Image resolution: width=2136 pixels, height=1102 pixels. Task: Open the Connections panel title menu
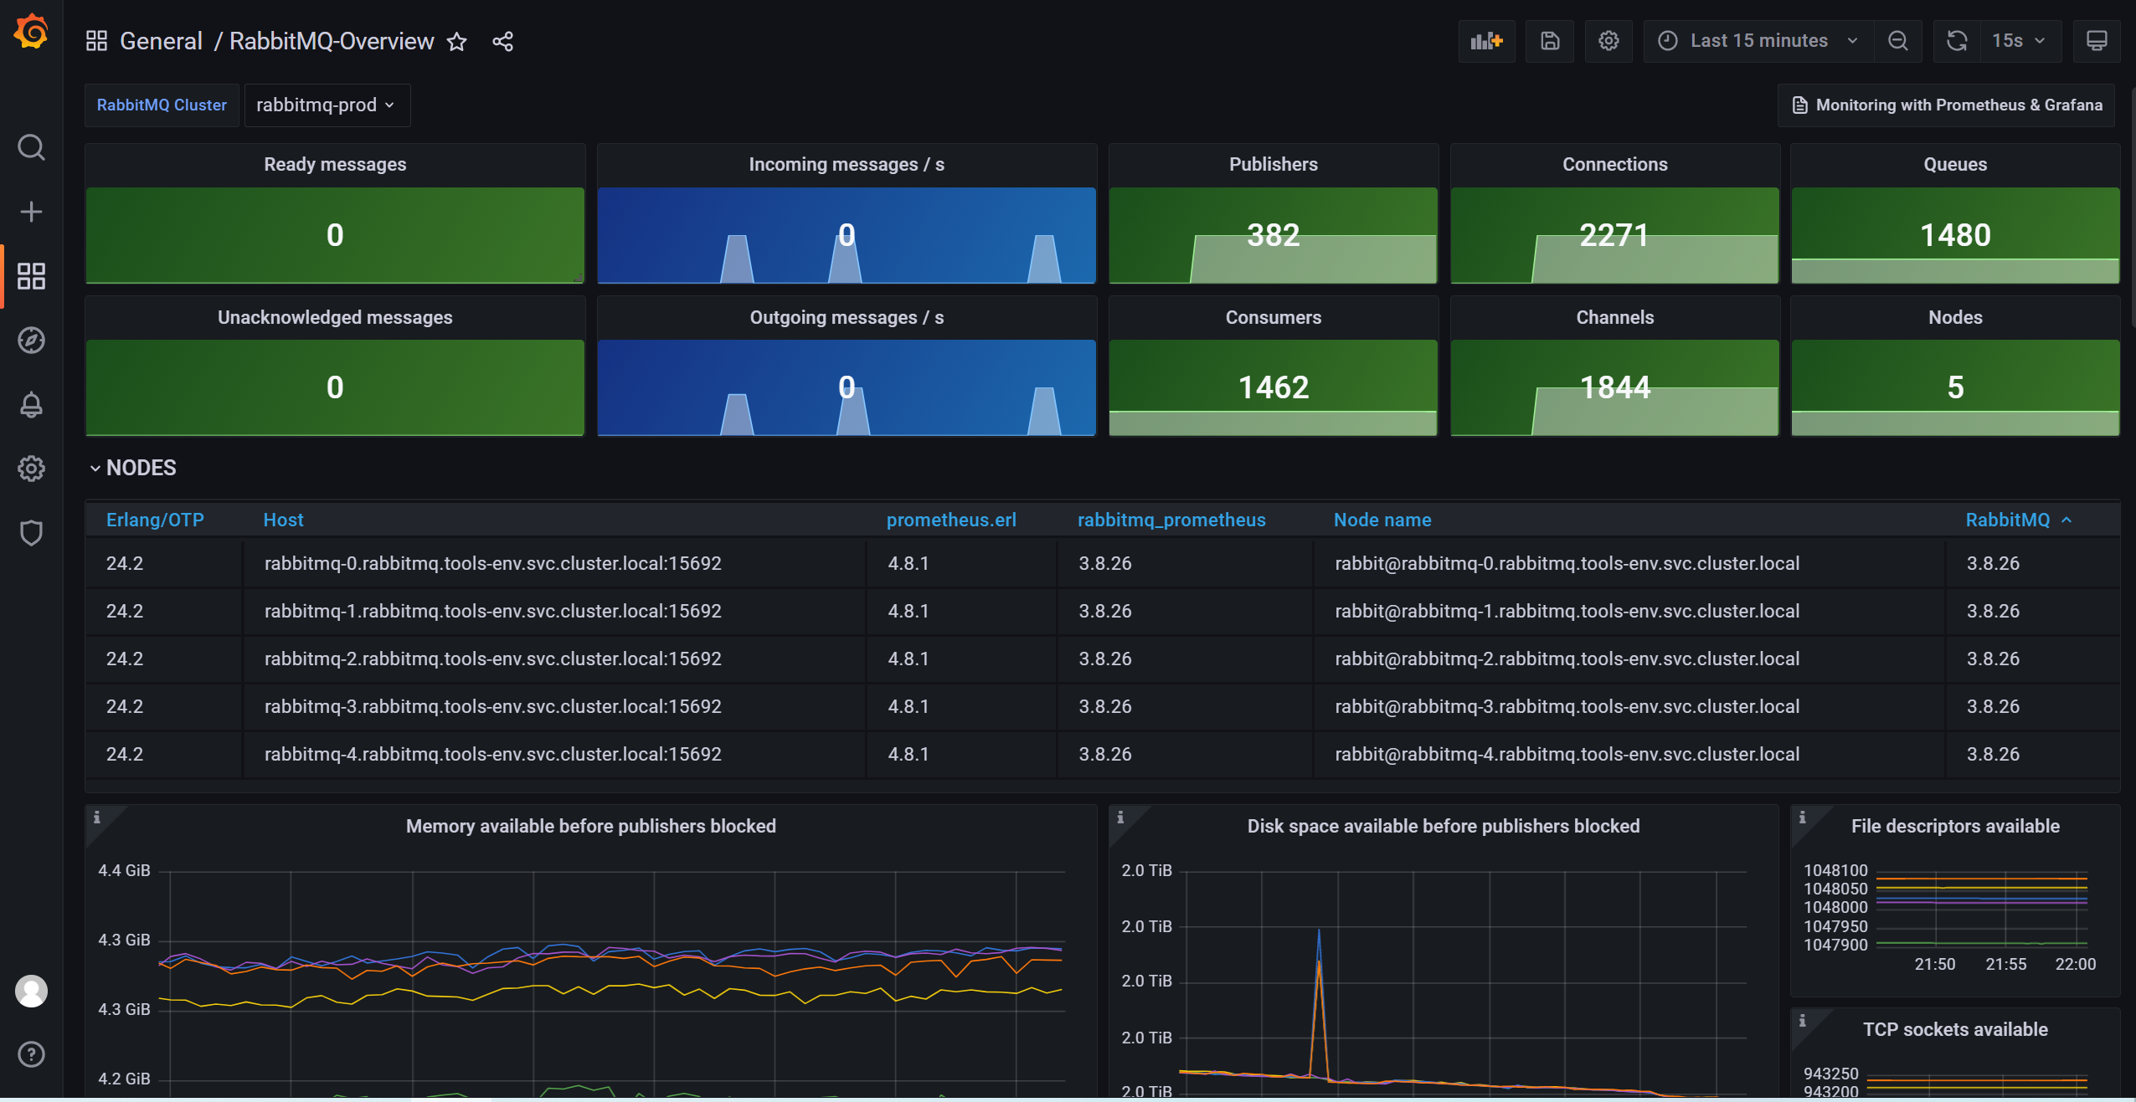pos(1614,164)
